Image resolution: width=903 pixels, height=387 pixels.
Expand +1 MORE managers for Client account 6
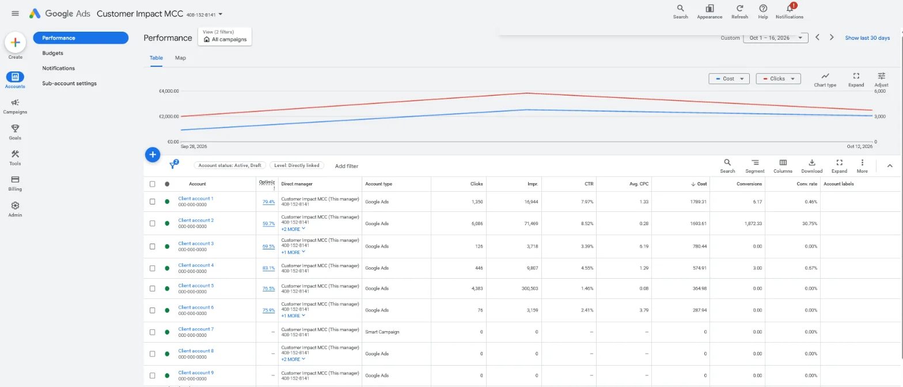(293, 316)
